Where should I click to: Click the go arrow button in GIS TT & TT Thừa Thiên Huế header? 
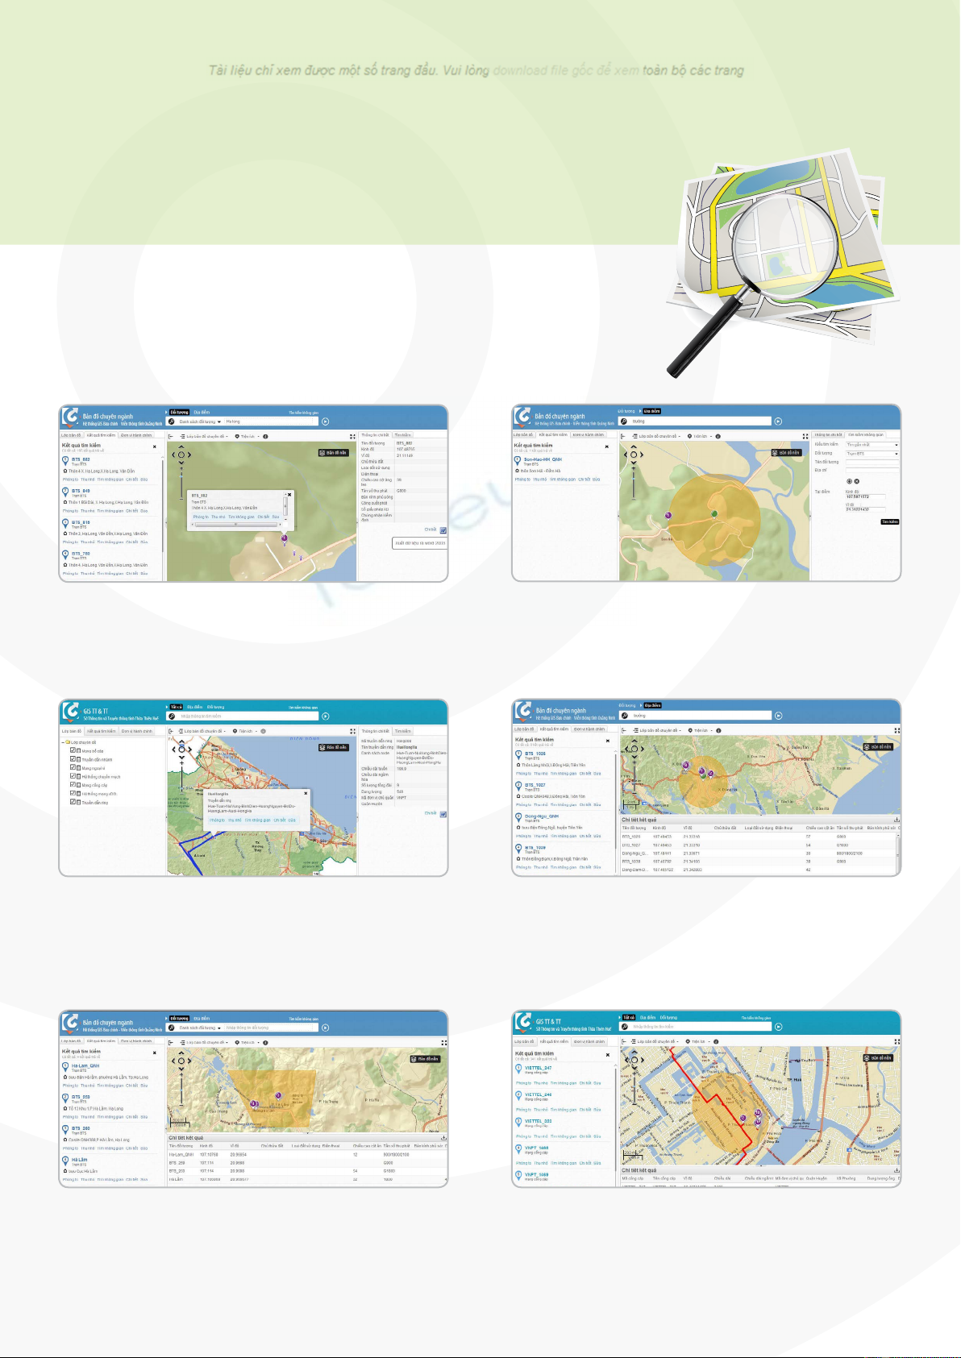pos(325,716)
